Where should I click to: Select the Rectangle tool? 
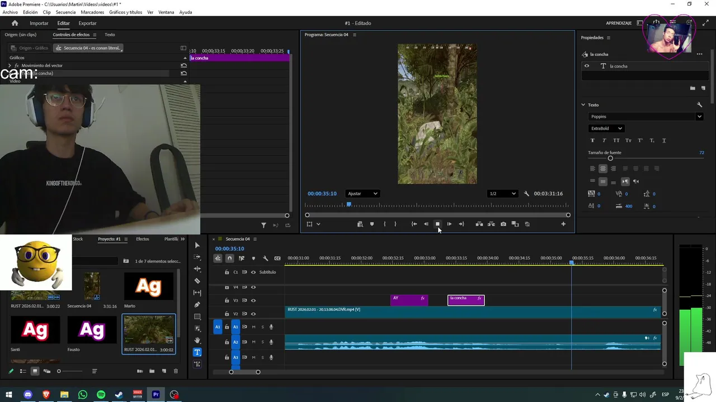pyautogui.click(x=197, y=317)
